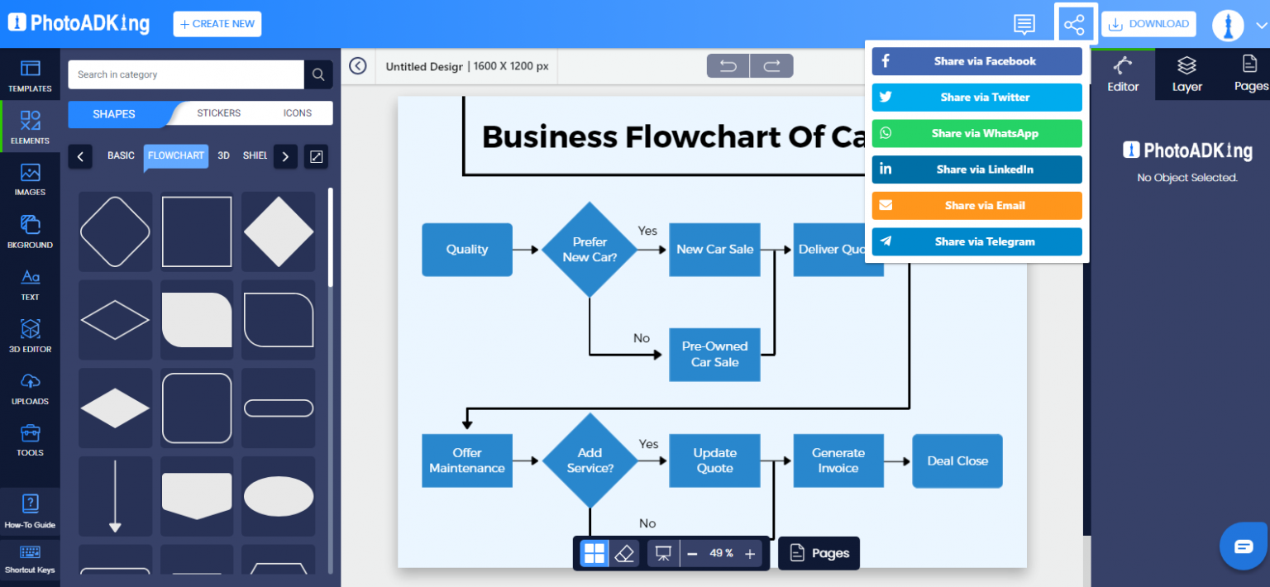
Task: Share via Email
Action: (x=976, y=206)
